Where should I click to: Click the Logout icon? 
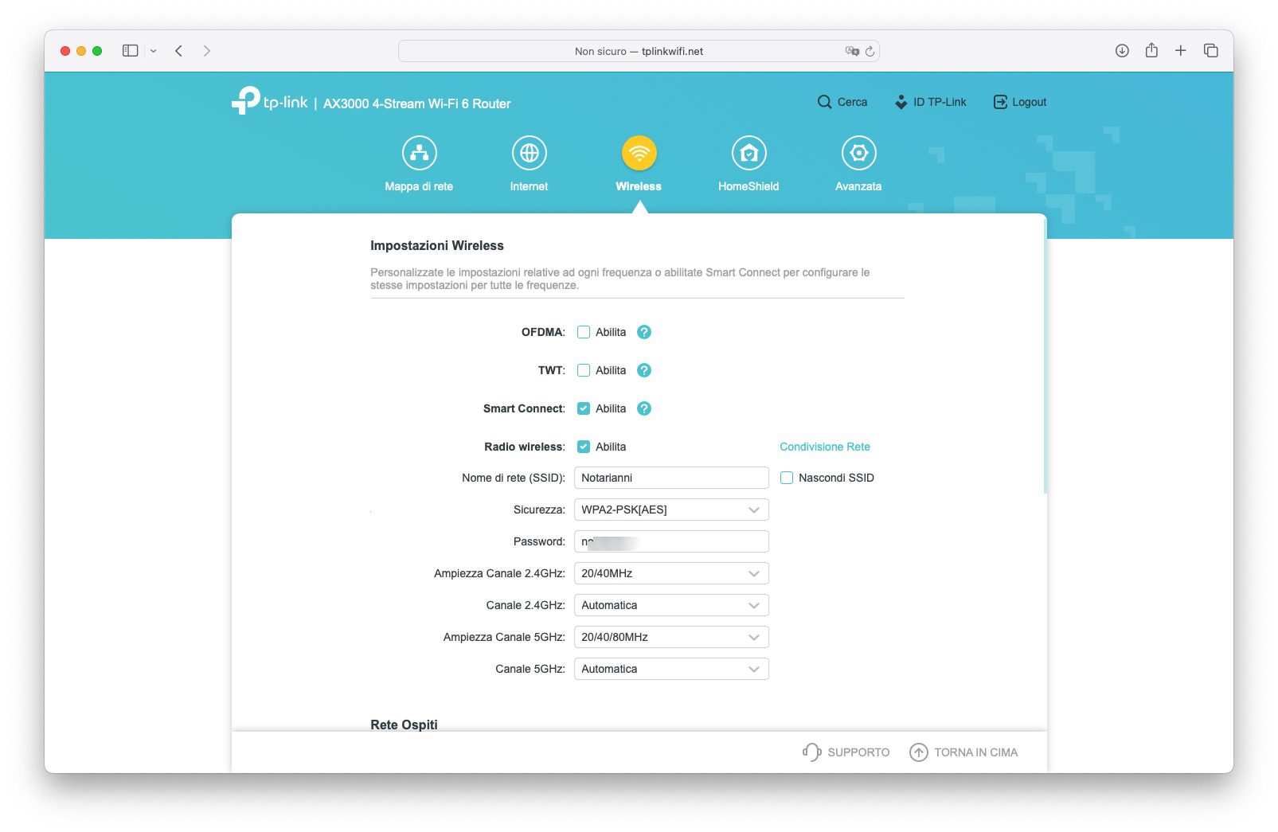point(1000,102)
